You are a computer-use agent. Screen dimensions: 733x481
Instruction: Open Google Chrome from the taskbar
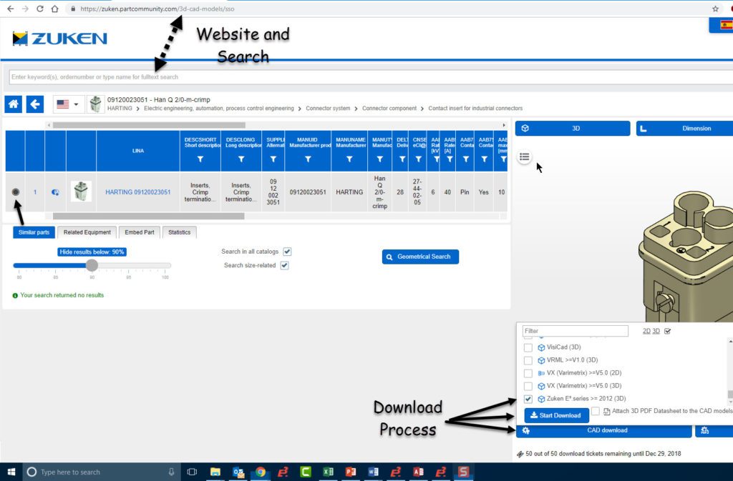(261, 472)
